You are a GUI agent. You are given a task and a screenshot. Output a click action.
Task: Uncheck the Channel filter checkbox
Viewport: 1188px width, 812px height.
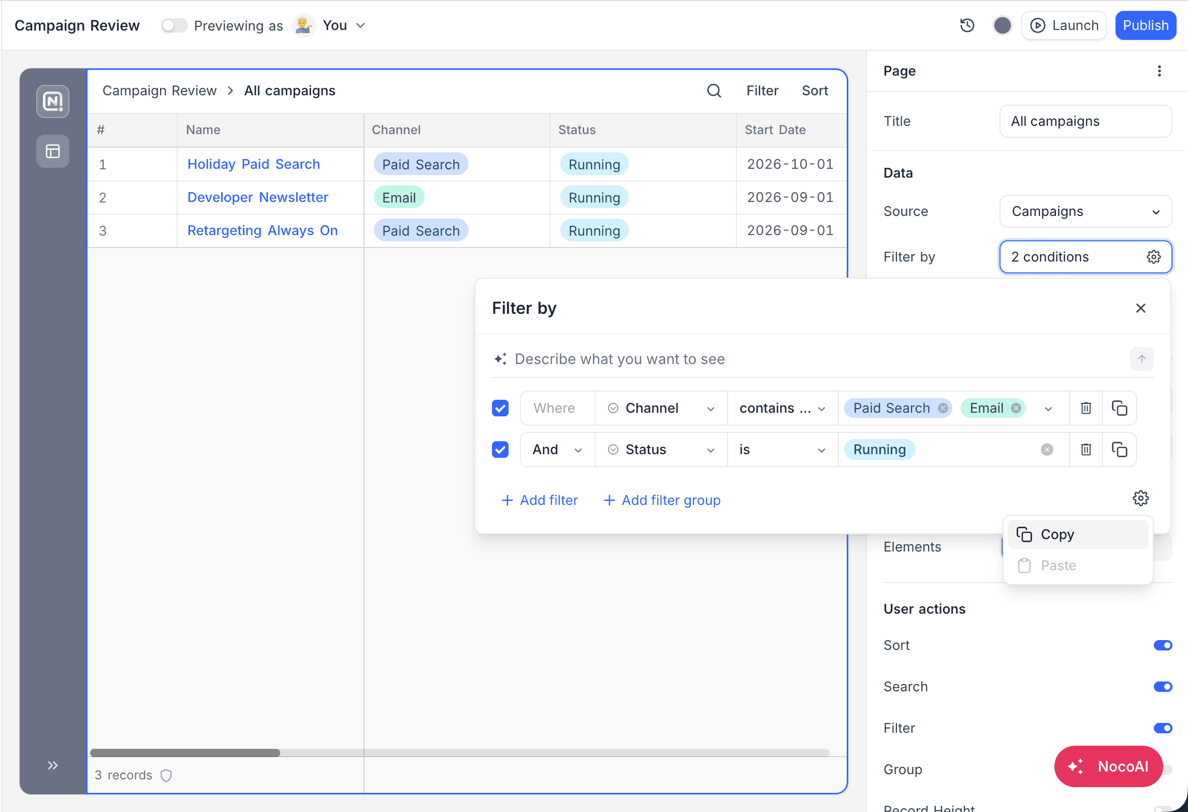coord(500,408)
